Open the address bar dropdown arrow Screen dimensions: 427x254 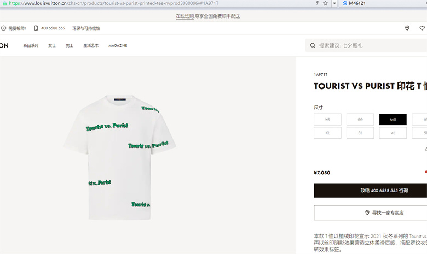[x=334, y=3]
